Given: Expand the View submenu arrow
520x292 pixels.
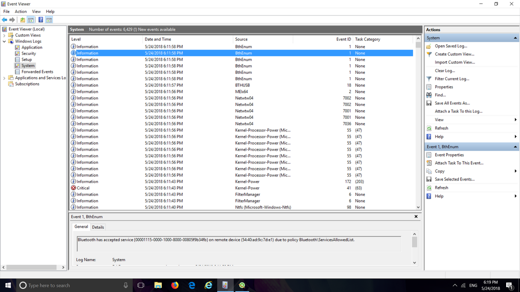Looking at the screenshot, I should (x=516, y=120).
